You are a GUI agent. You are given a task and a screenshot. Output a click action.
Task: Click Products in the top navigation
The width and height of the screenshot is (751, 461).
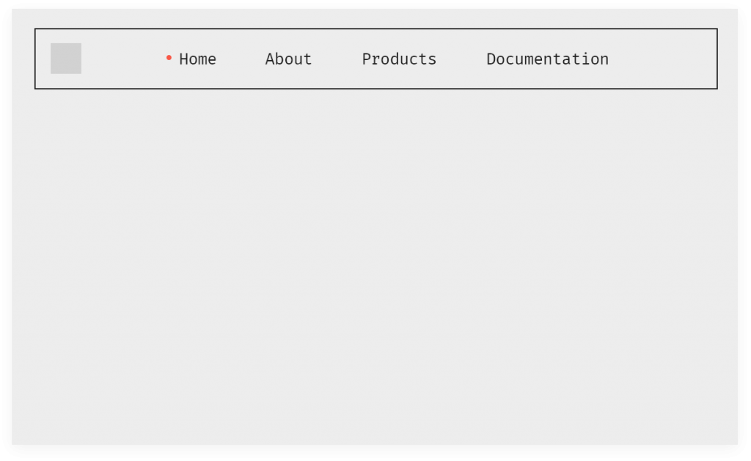point(398,59)
